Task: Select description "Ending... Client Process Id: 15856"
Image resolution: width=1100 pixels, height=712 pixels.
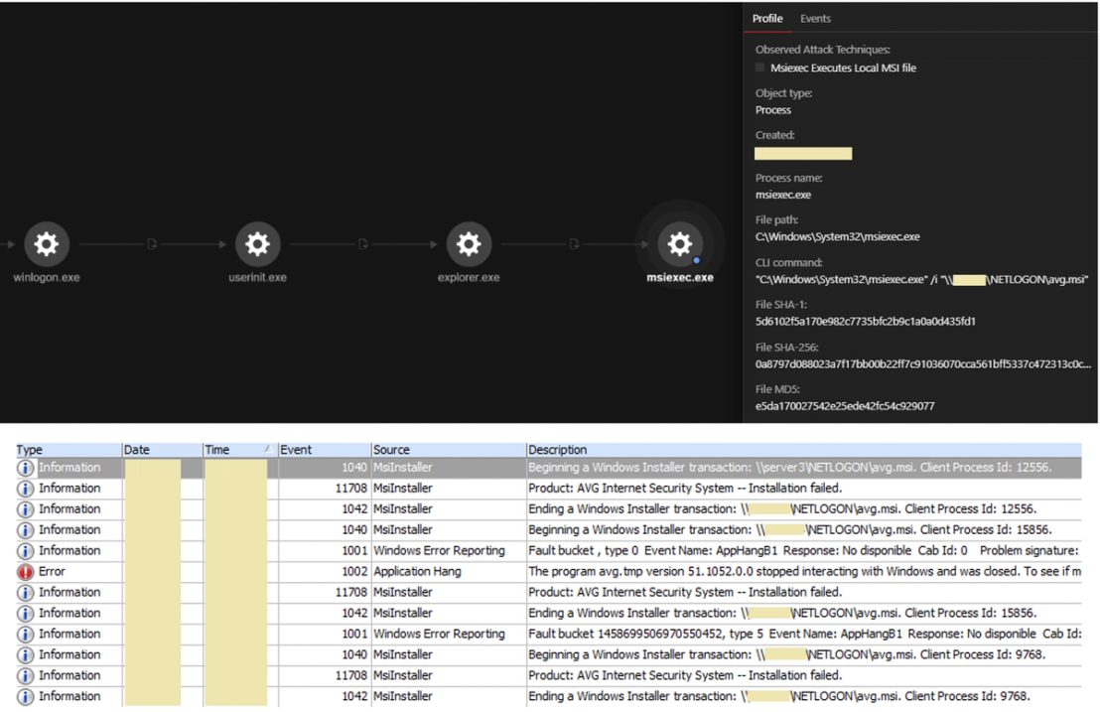Action: tap(782, 613)
